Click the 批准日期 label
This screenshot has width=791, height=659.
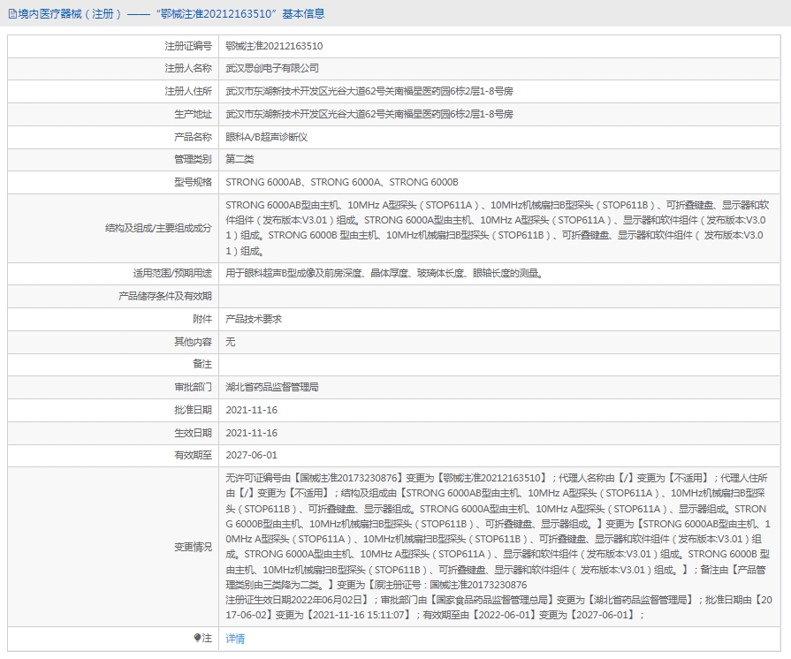click(193, 410)
